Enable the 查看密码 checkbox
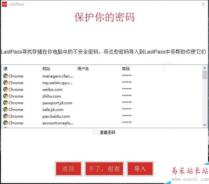This screenshot has width=209, height=184. pos(96,132)
